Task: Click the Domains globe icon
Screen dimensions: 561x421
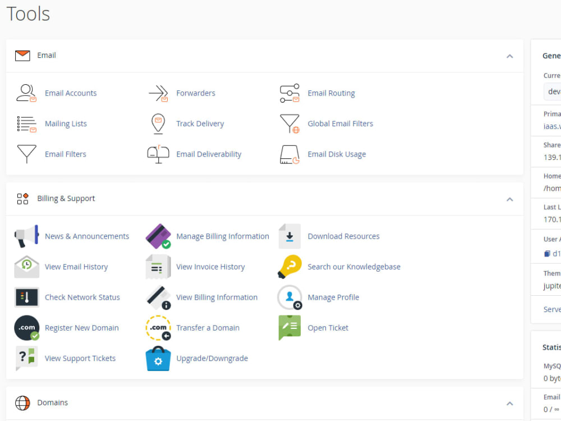Action: [x=22, y=402]
